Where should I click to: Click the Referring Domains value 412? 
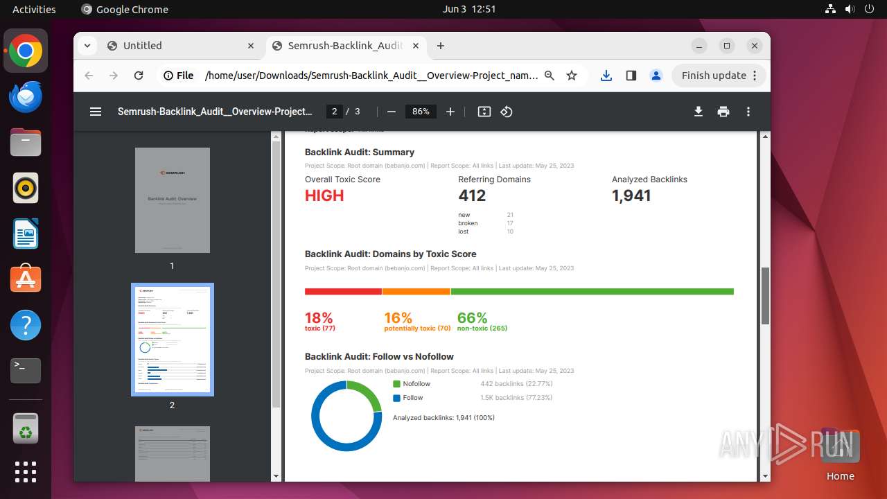pyautogui.click(x=472, y=195)
